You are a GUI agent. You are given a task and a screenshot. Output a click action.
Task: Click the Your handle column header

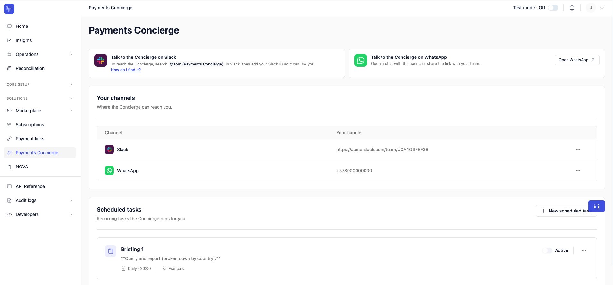tap(349, 133)
